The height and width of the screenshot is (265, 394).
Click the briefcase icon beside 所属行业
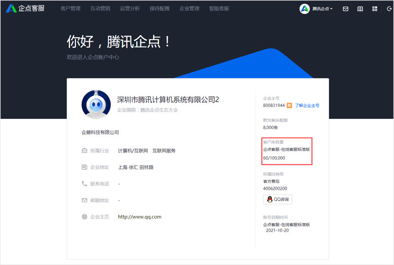point(84,151)
